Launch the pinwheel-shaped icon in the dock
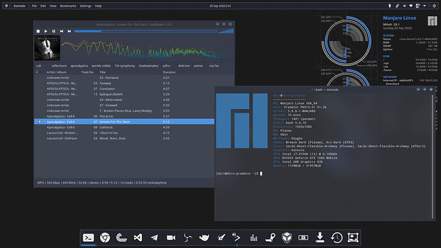This screenshot has width=441, height=248. coord(188,238)
